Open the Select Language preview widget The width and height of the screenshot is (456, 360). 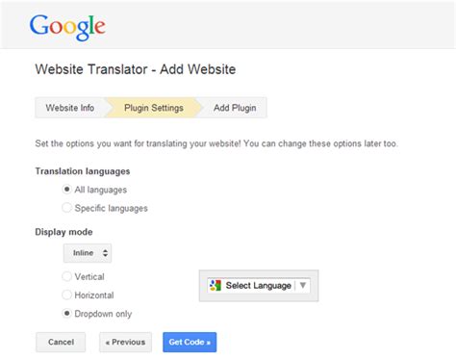click(259, 285)
